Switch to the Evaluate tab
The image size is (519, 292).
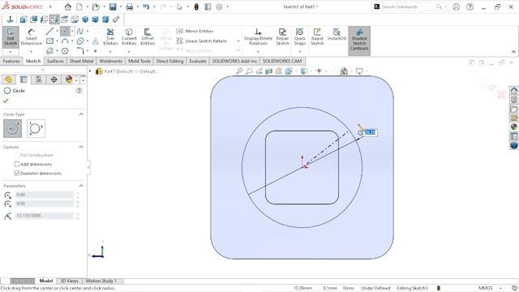(x=198, y=62)
